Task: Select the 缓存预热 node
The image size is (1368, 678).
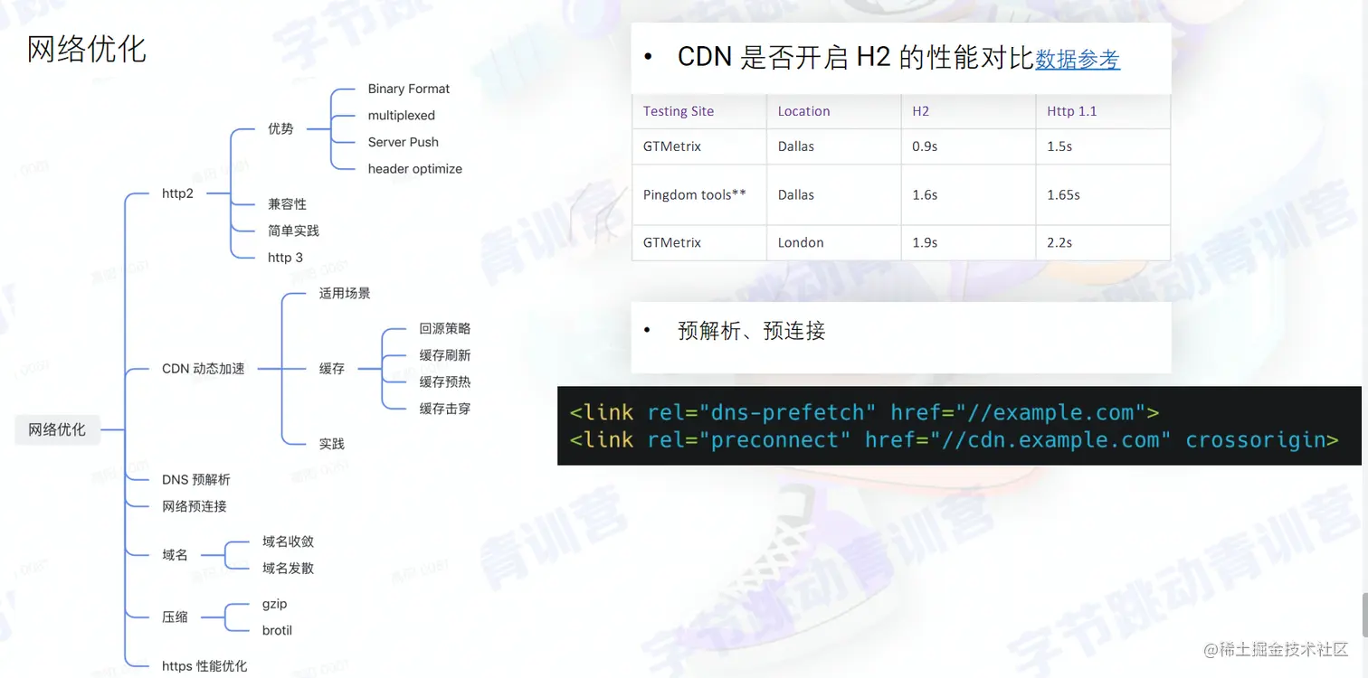Action: coord(444,381)
